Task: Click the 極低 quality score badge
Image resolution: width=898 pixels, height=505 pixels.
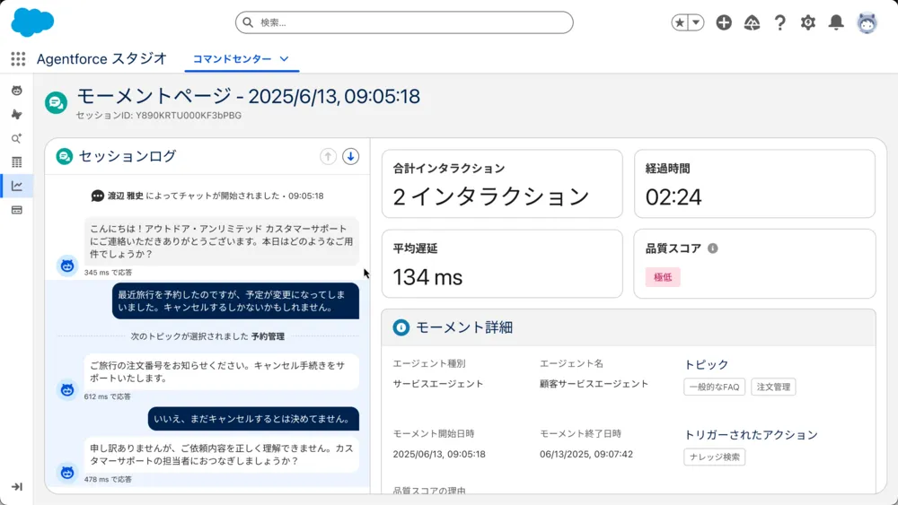Action: pos(663,277)
